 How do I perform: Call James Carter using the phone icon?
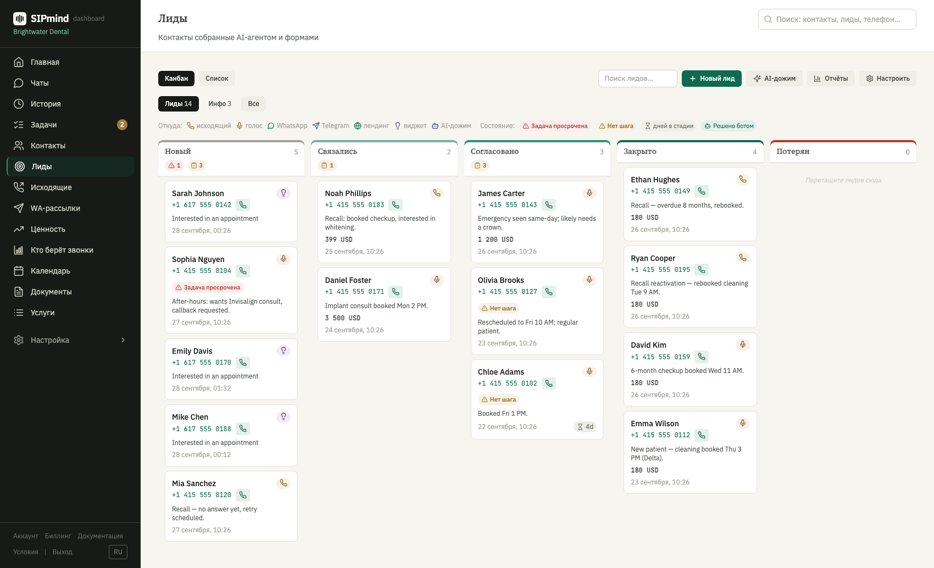click(549, 205)
